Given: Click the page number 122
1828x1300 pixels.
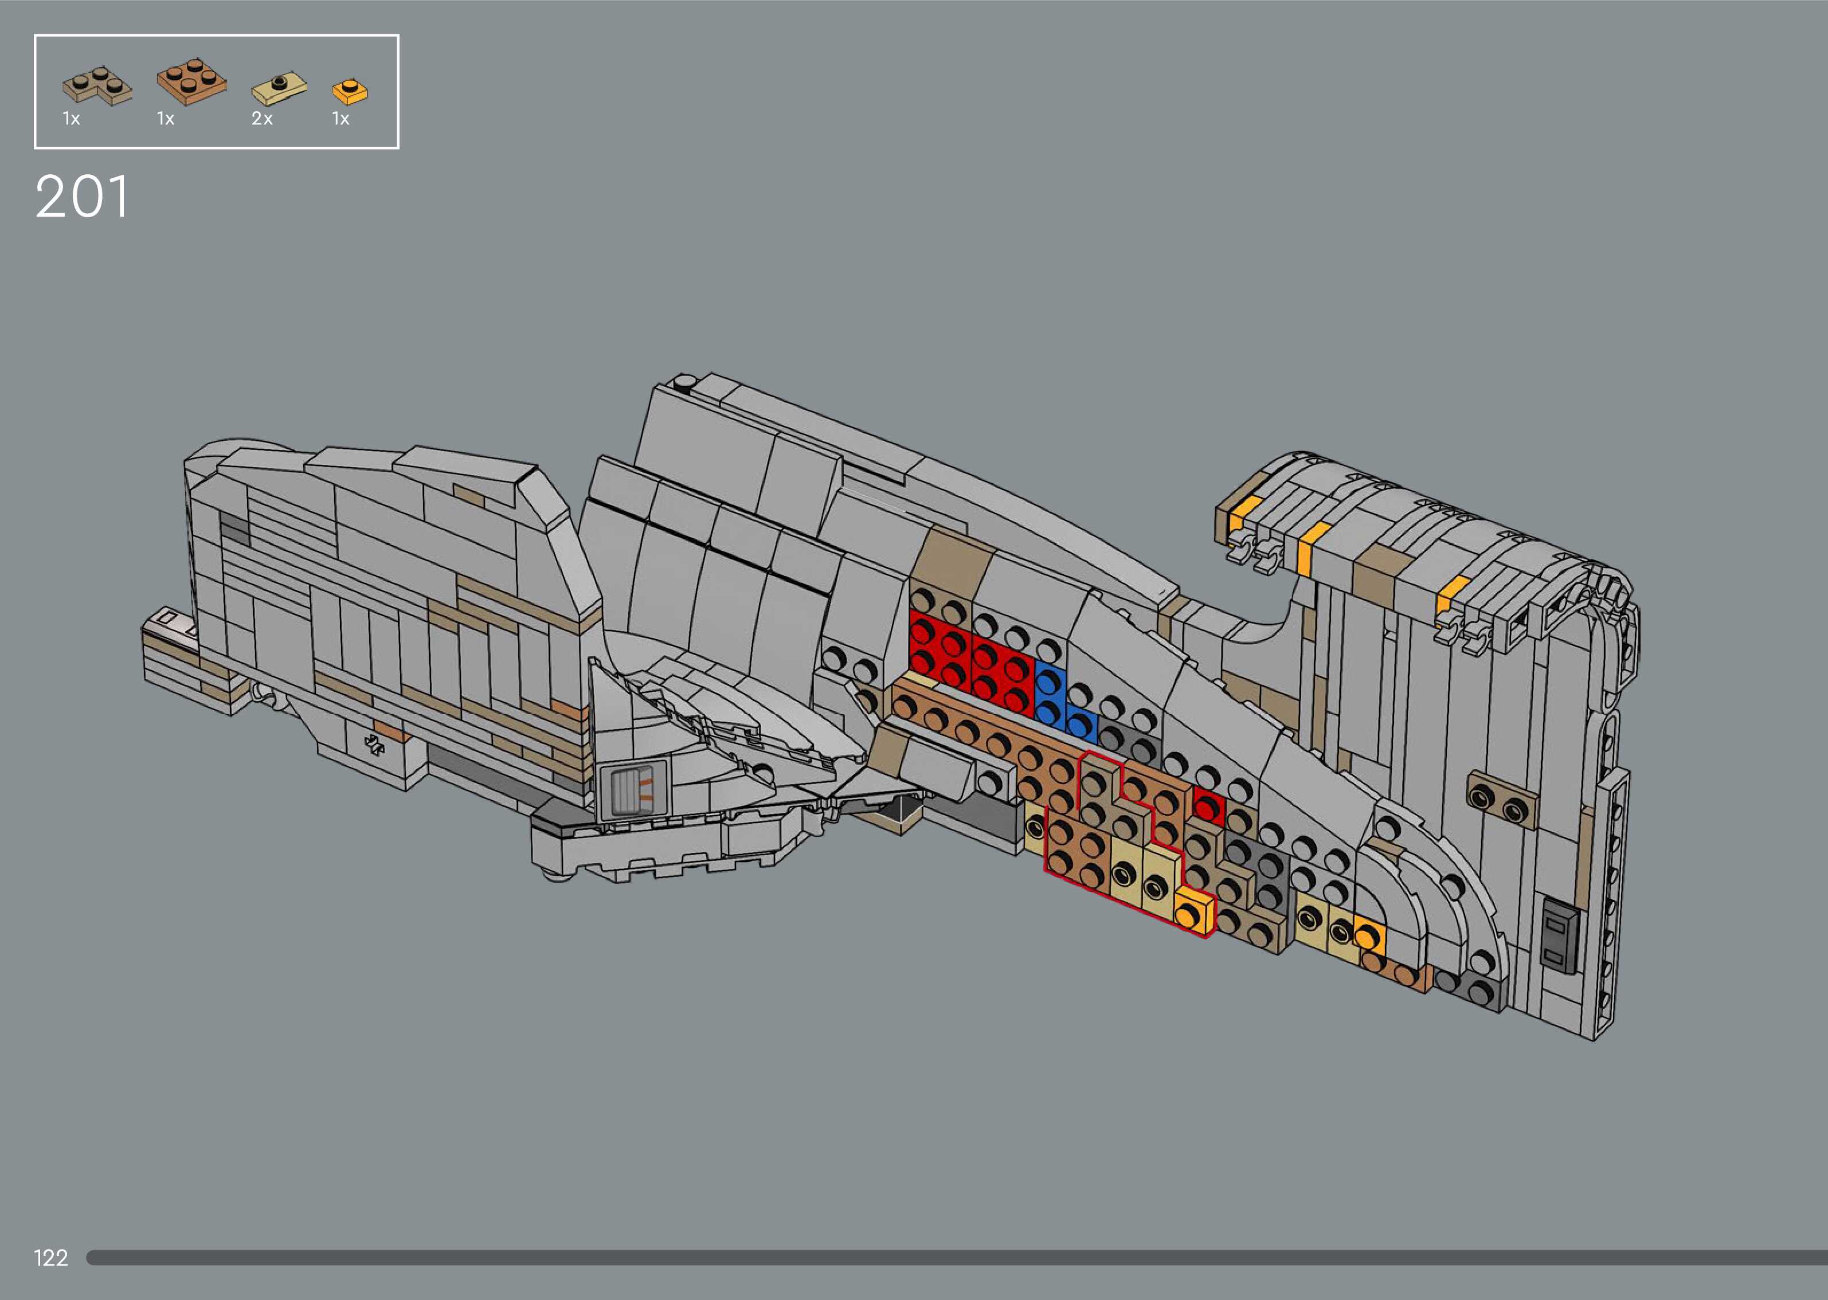Looking at the screenshot, I should click(x=50, y=1258).
